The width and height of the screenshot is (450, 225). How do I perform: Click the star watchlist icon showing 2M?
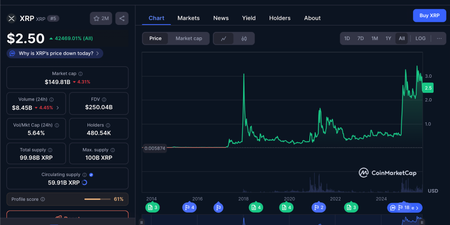pyautogui.click(x=101, y=18)
